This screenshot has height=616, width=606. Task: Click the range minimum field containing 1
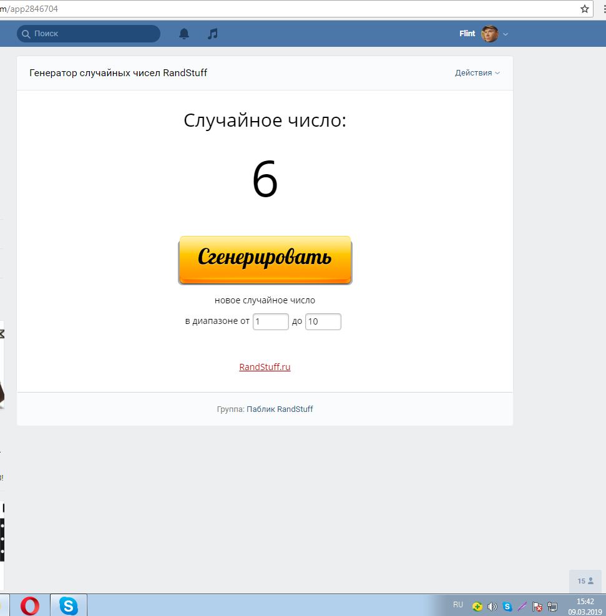pos(271,322)
